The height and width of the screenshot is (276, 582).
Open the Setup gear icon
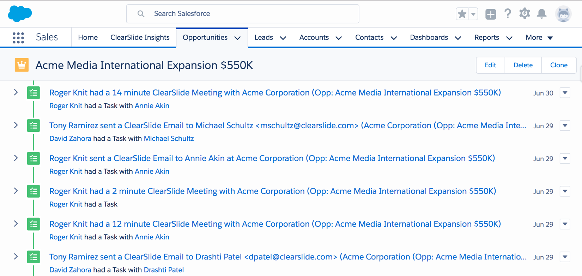coord(525,14)
